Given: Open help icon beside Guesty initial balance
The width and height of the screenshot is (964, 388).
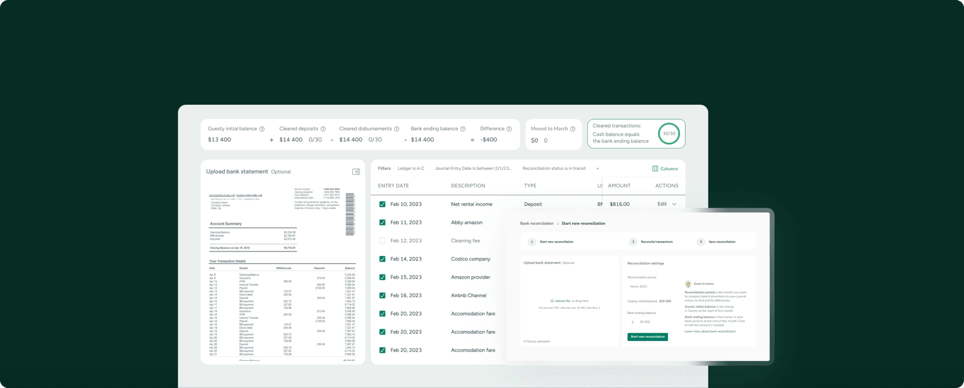Looking at the screenshot, I should pyautogui.click(x=262, y=129).
